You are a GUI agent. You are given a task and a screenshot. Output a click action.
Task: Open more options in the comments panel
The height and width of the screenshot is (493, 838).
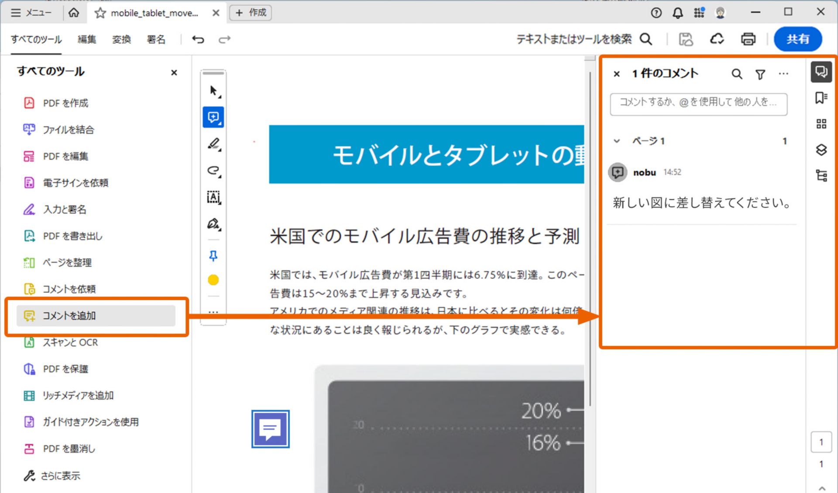point(783,74)
